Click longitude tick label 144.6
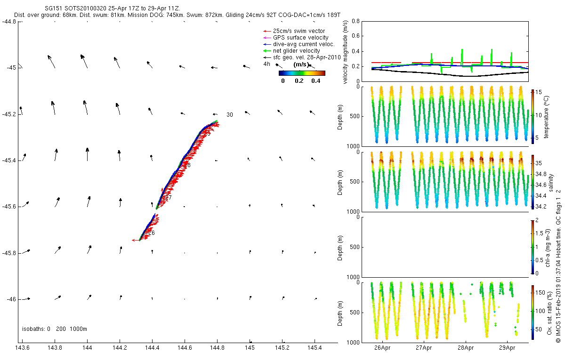The width and height of the screenshot is (565, 353). [185, 348]
